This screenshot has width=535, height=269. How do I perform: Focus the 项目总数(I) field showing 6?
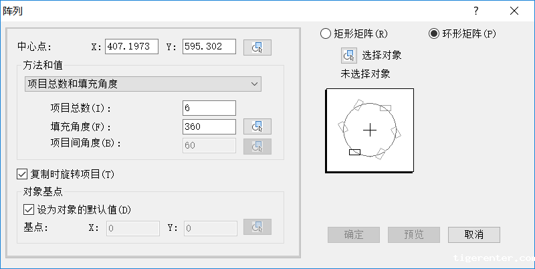click(209, 108)
